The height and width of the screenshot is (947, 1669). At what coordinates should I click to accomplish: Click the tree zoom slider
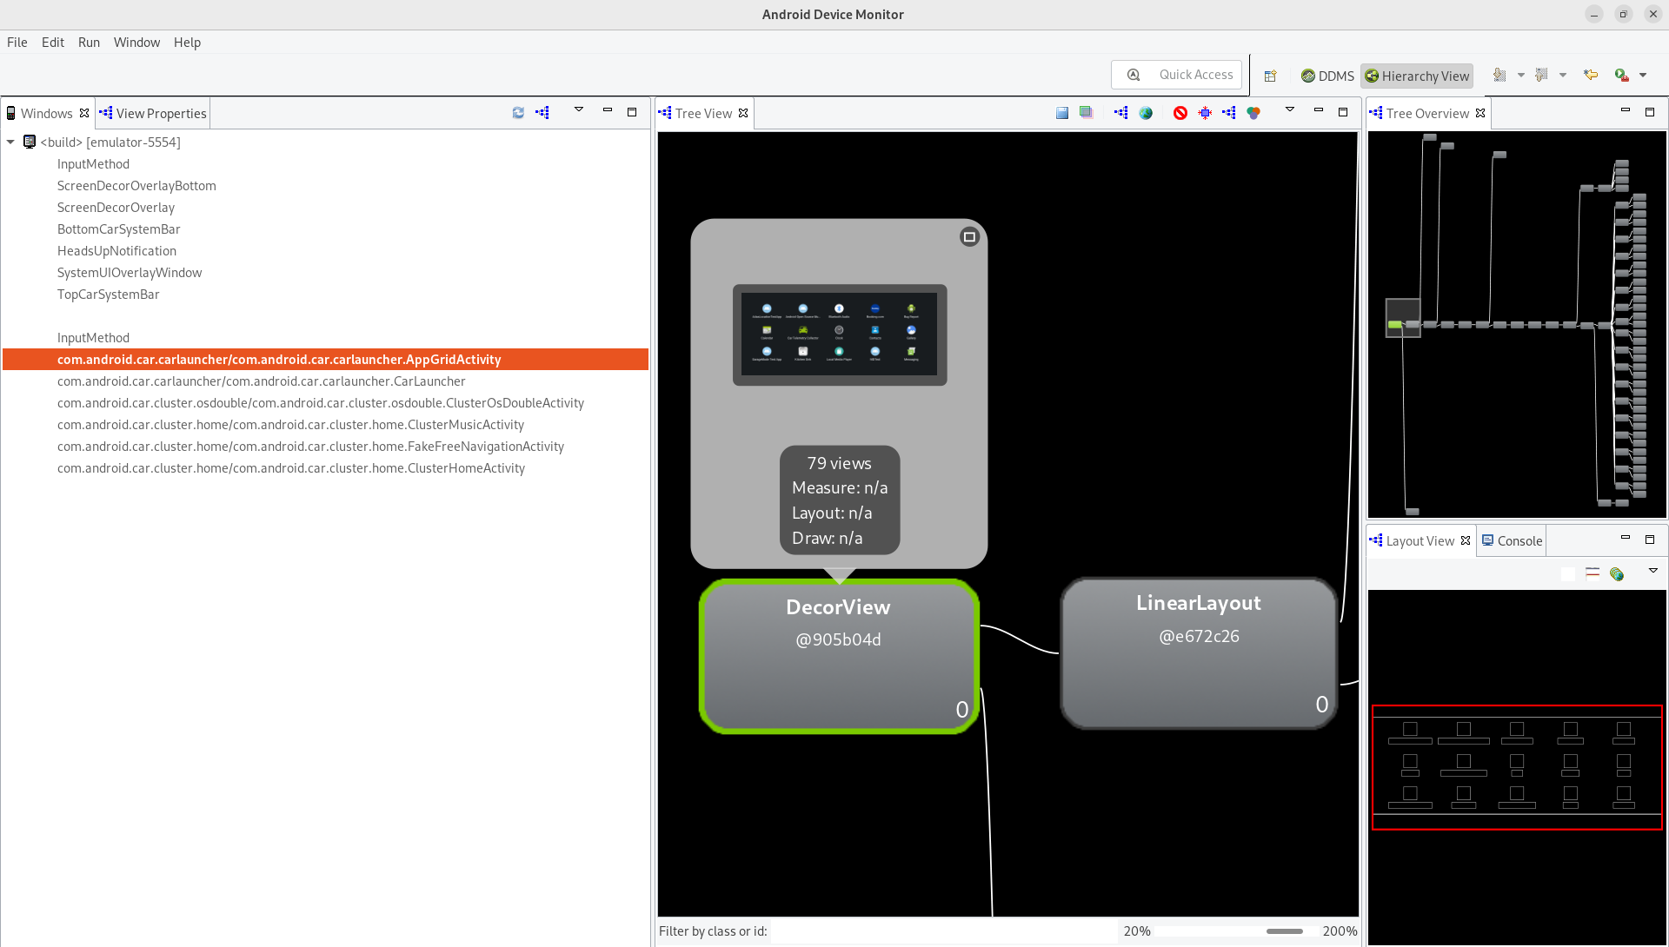point(1284,931)
